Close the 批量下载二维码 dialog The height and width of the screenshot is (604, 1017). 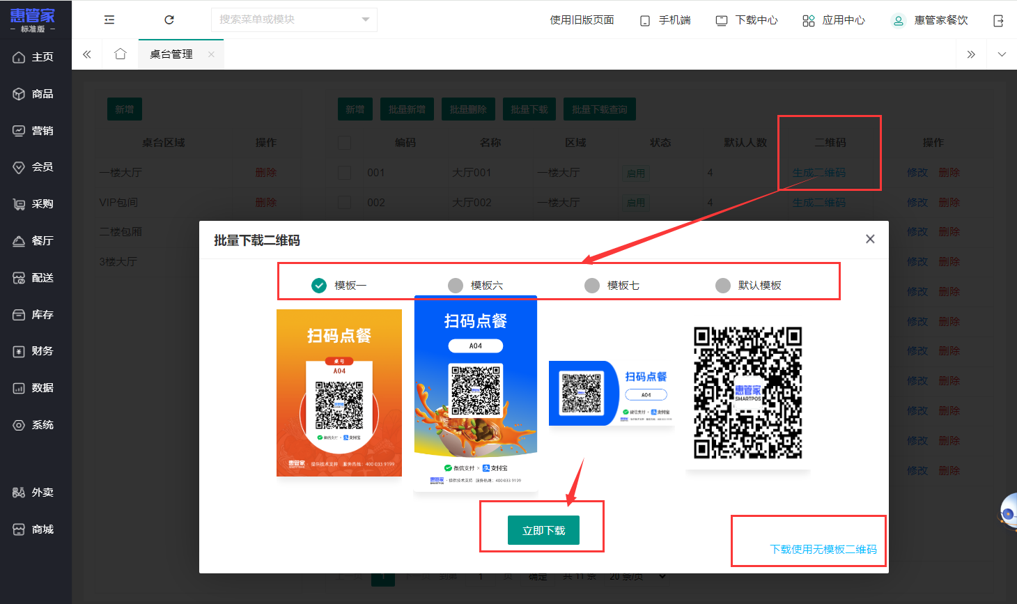(870, 239)
